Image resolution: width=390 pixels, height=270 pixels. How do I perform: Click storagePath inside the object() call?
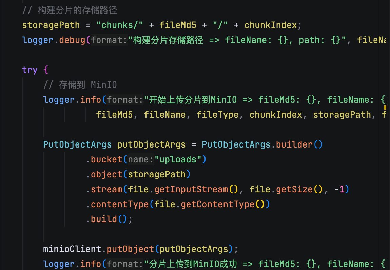[157, 174]
